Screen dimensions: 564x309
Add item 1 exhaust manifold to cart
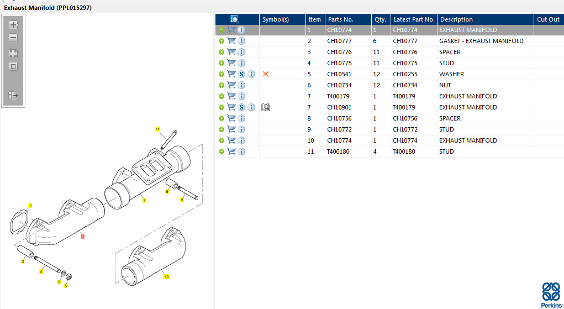point(231,30)
